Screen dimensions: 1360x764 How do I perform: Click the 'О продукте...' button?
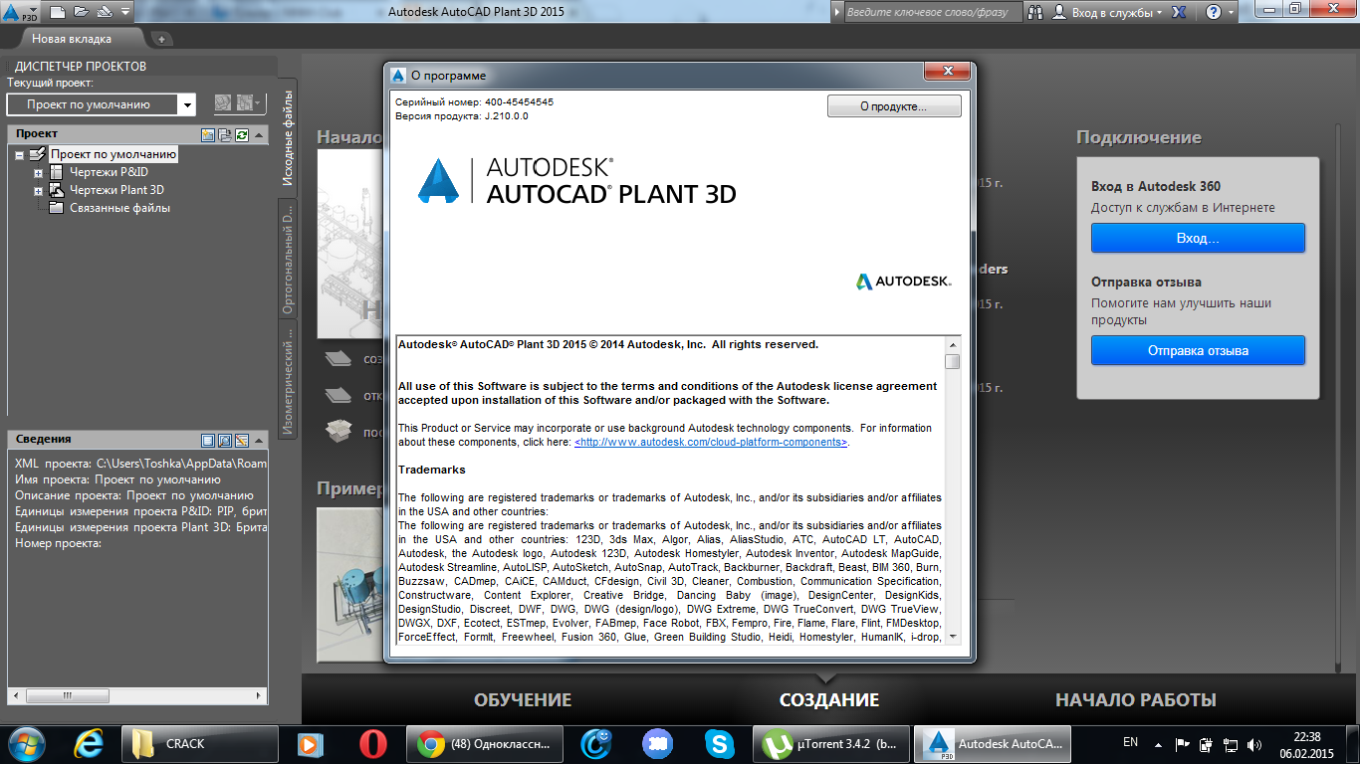tap(894, 105)
